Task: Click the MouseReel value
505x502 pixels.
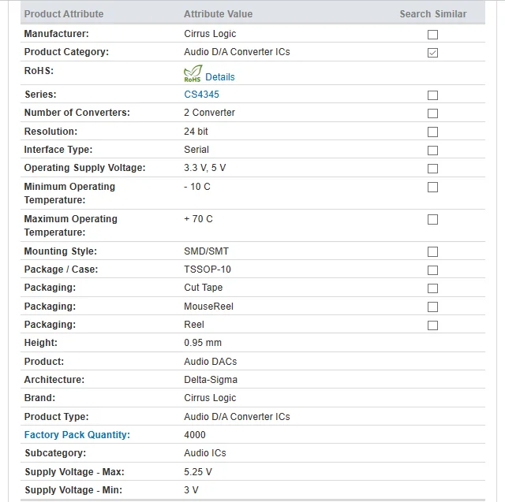Action: [208, 307]
